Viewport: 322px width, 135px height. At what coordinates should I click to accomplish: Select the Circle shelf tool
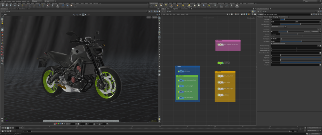30,5
